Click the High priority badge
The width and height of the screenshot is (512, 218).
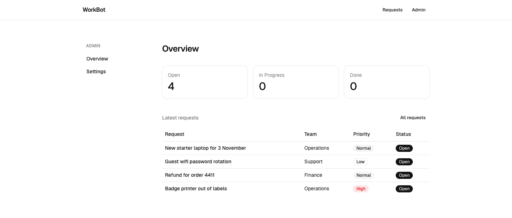click(x=361, y=189)
